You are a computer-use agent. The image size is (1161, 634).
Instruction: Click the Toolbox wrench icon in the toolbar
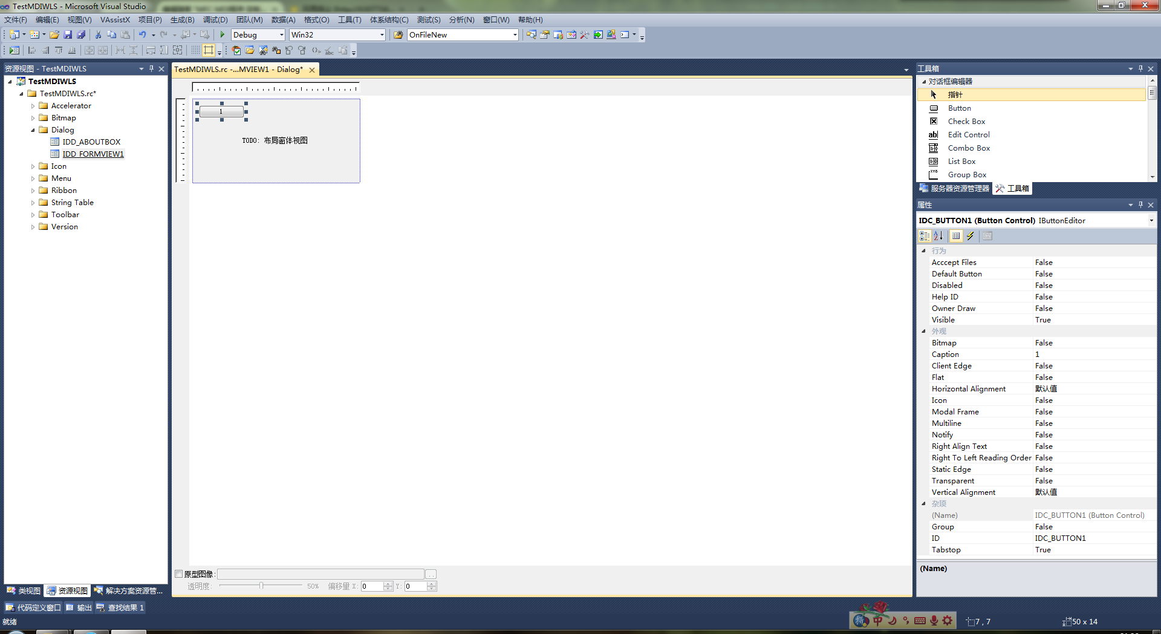585,35
